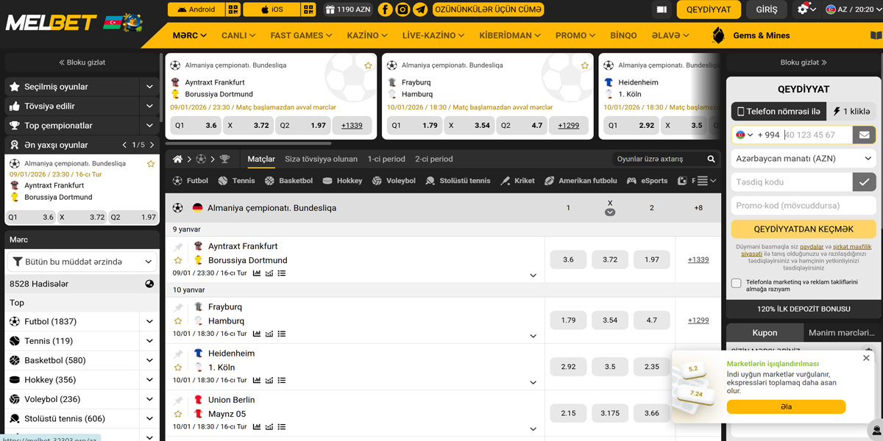The image size is (883, 441).
Task: Click the home icon in the breadcrumb bar
Action: [x=176, y=158]
